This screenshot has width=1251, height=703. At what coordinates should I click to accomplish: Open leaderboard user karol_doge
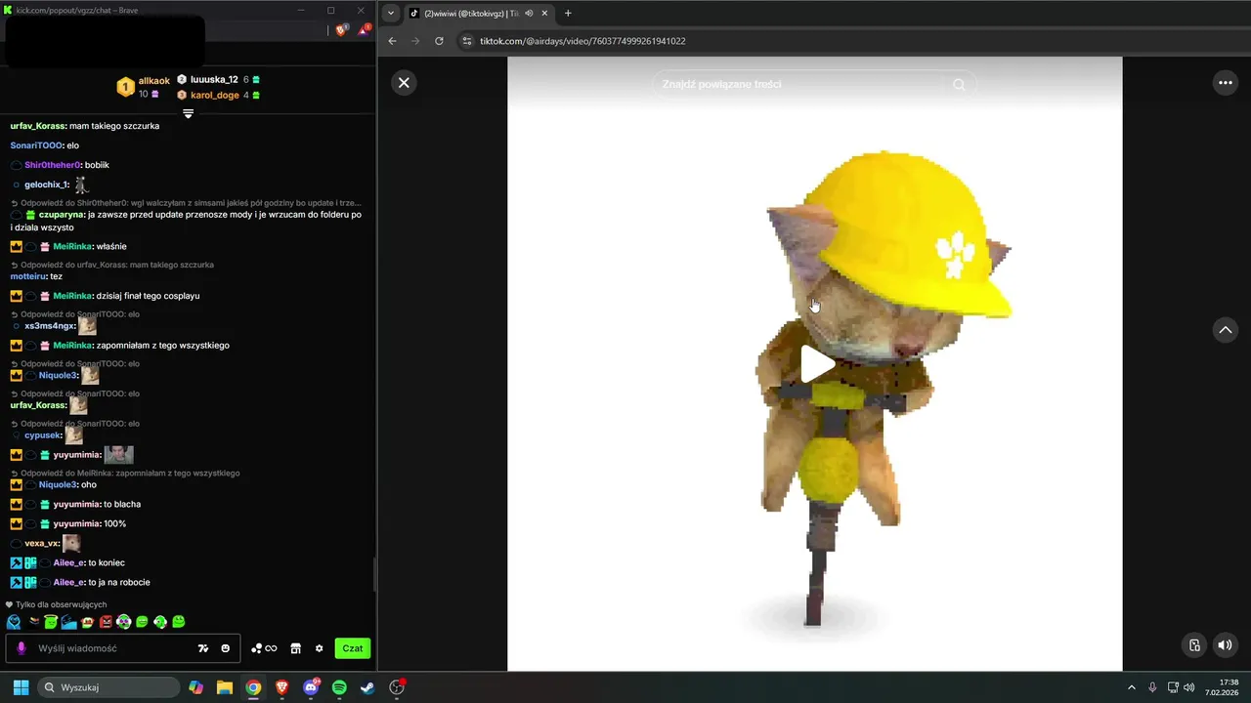(215, 96)
